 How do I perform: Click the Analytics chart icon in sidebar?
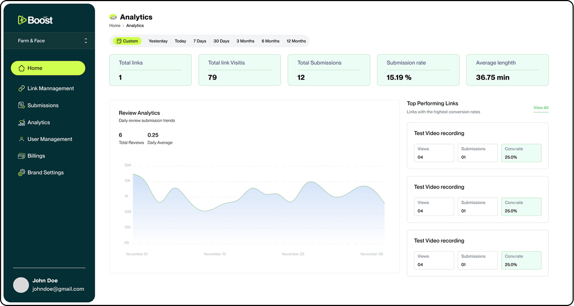coord(22,122)
